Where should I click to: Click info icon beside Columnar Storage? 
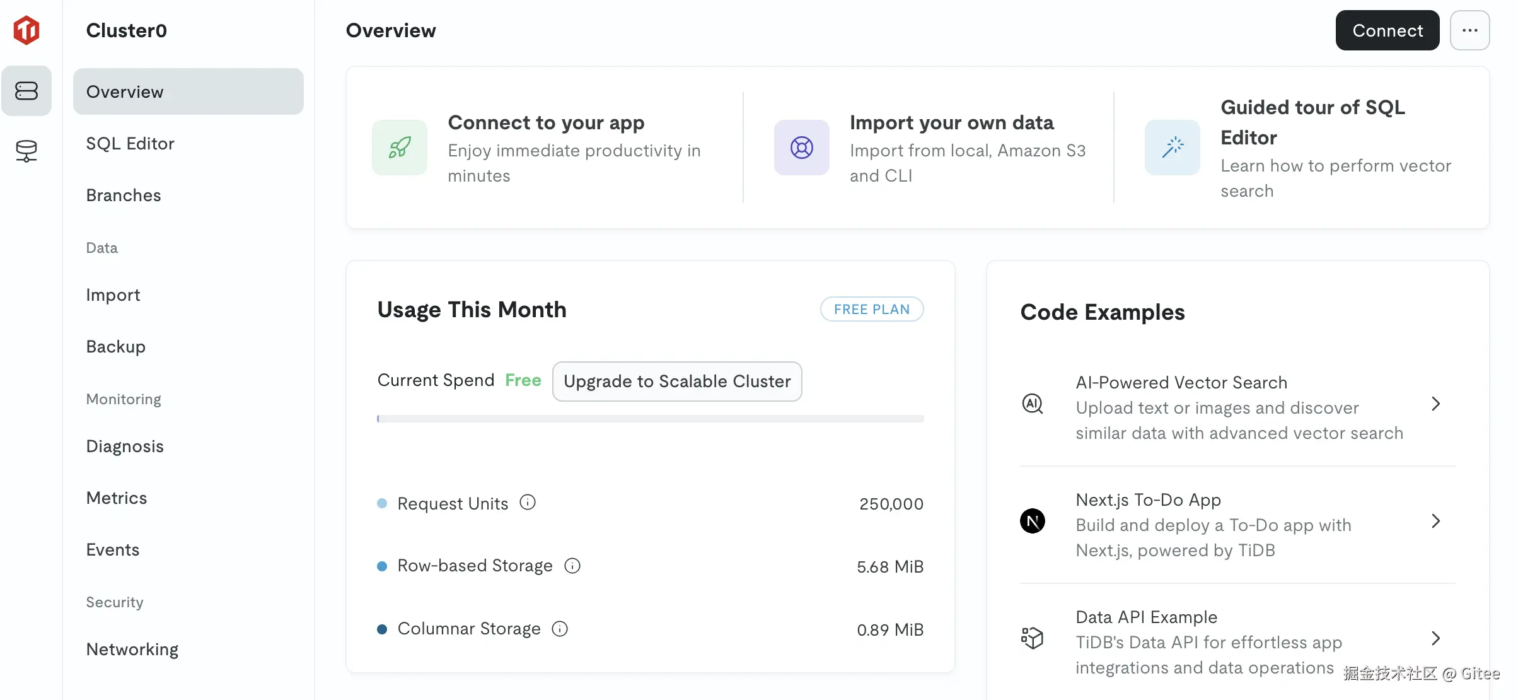coord(560,628)
